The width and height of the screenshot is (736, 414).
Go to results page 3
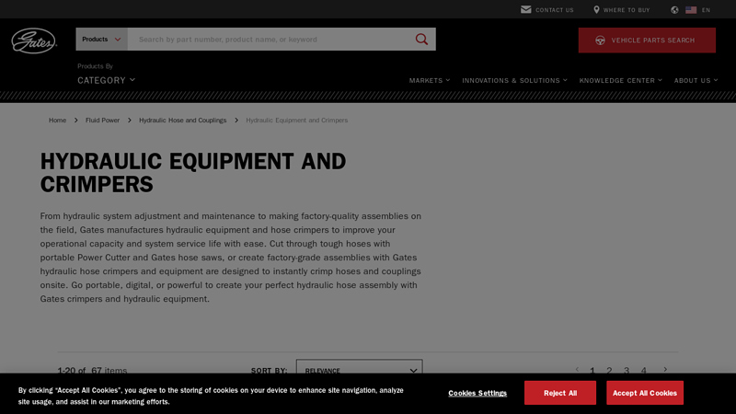627,370
